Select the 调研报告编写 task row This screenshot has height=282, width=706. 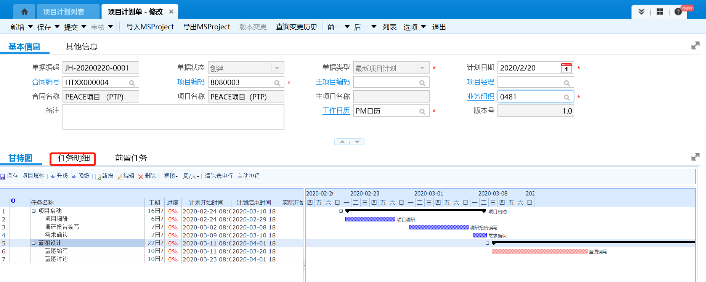point(152,227)
